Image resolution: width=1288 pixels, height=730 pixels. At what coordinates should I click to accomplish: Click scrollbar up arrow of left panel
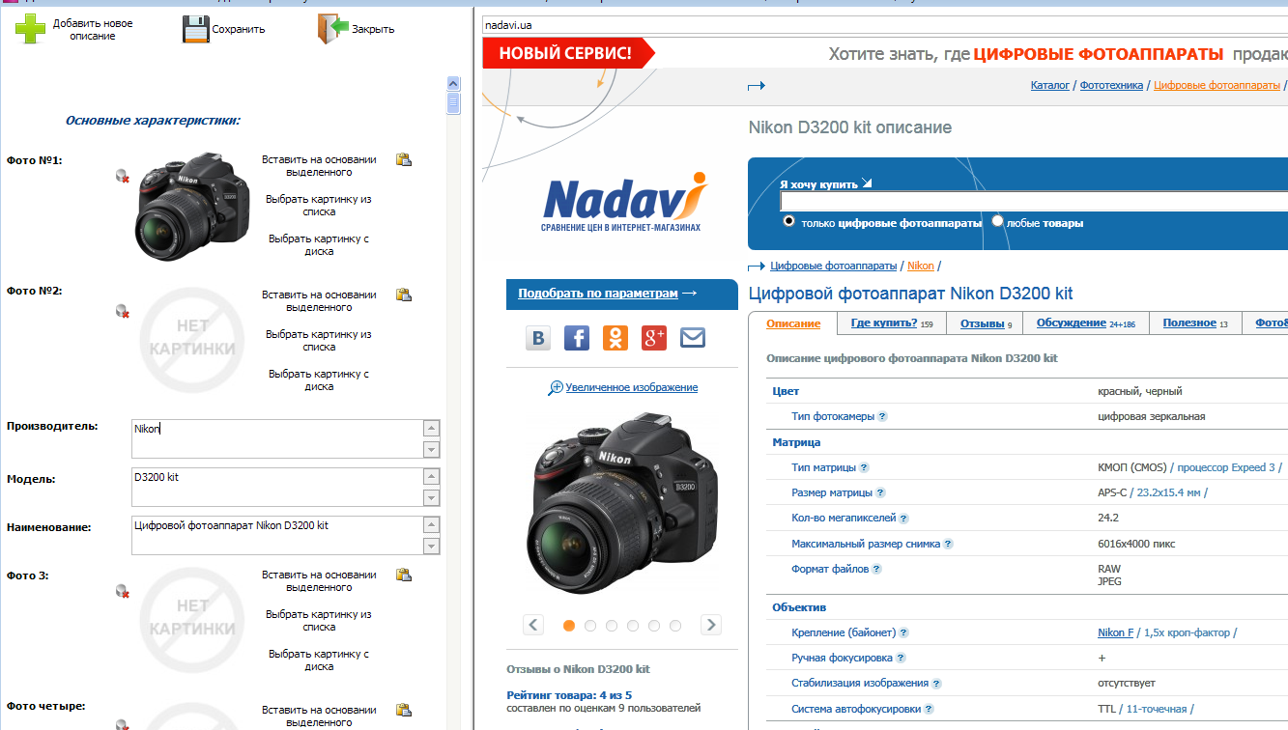pos(453,83)
